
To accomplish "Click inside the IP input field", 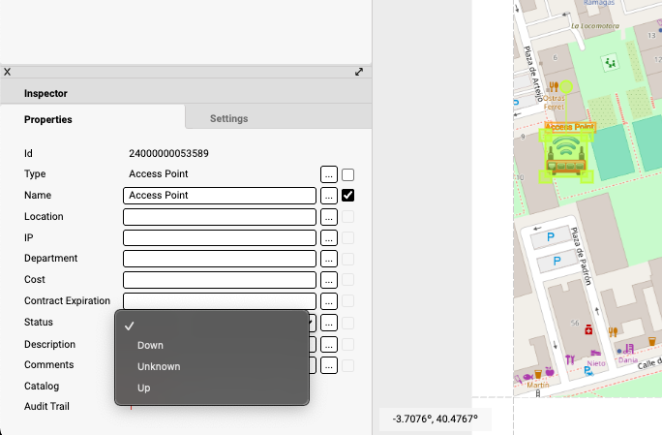I will [x=220, y=238].
